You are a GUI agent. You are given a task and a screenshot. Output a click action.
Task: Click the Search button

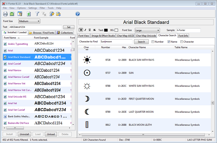click(x=141, y=42)
